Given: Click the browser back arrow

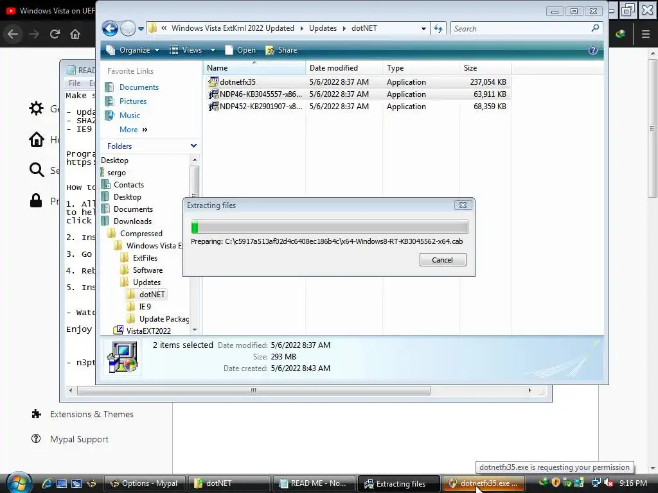Looking at the screenshot, I should [x=13, y=34].
